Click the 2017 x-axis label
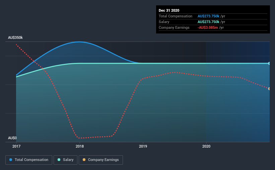Screen dimensions: 275x170 [x=16, y=146]
